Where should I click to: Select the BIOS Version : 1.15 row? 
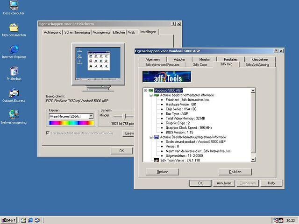179,133
